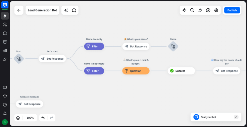This screenshot has width=247, height=127.
Task: Open the academy graduation cap icon
Action: (x=5, y=96)
